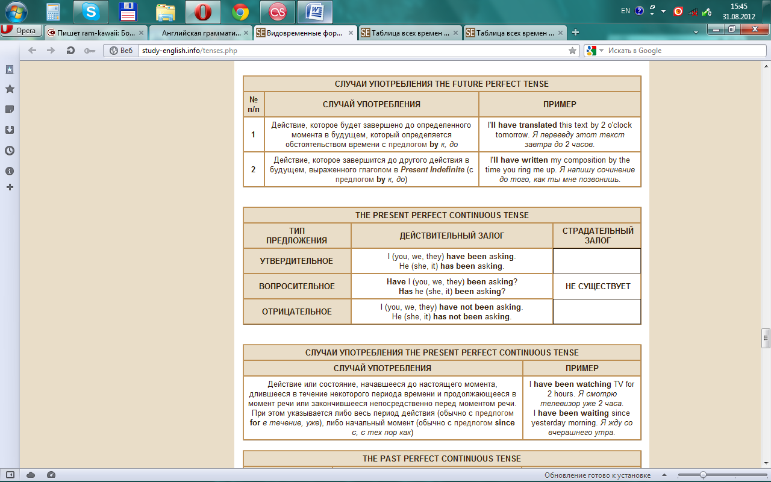The width and height of the screenshot is (771, 482).
Task: Close the first Таблица всех времен tab
Action: click(x=455, y=33)
